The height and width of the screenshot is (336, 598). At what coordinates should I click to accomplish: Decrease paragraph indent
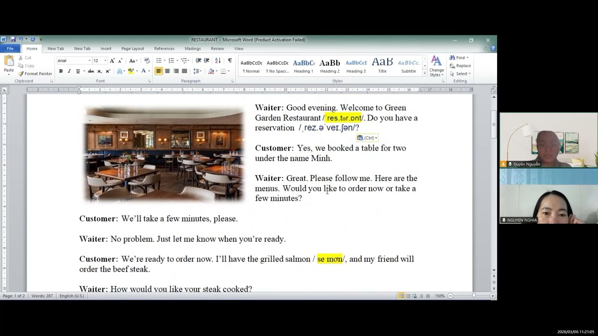198,61
